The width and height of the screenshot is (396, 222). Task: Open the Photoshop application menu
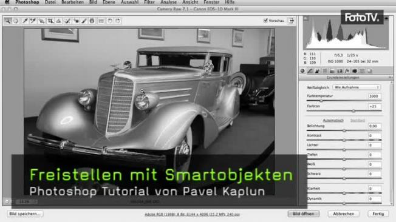click(x=27, y=2)
